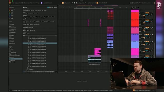Select the tempo field
The image size is (164, 92).
click(x=20, y=3)
